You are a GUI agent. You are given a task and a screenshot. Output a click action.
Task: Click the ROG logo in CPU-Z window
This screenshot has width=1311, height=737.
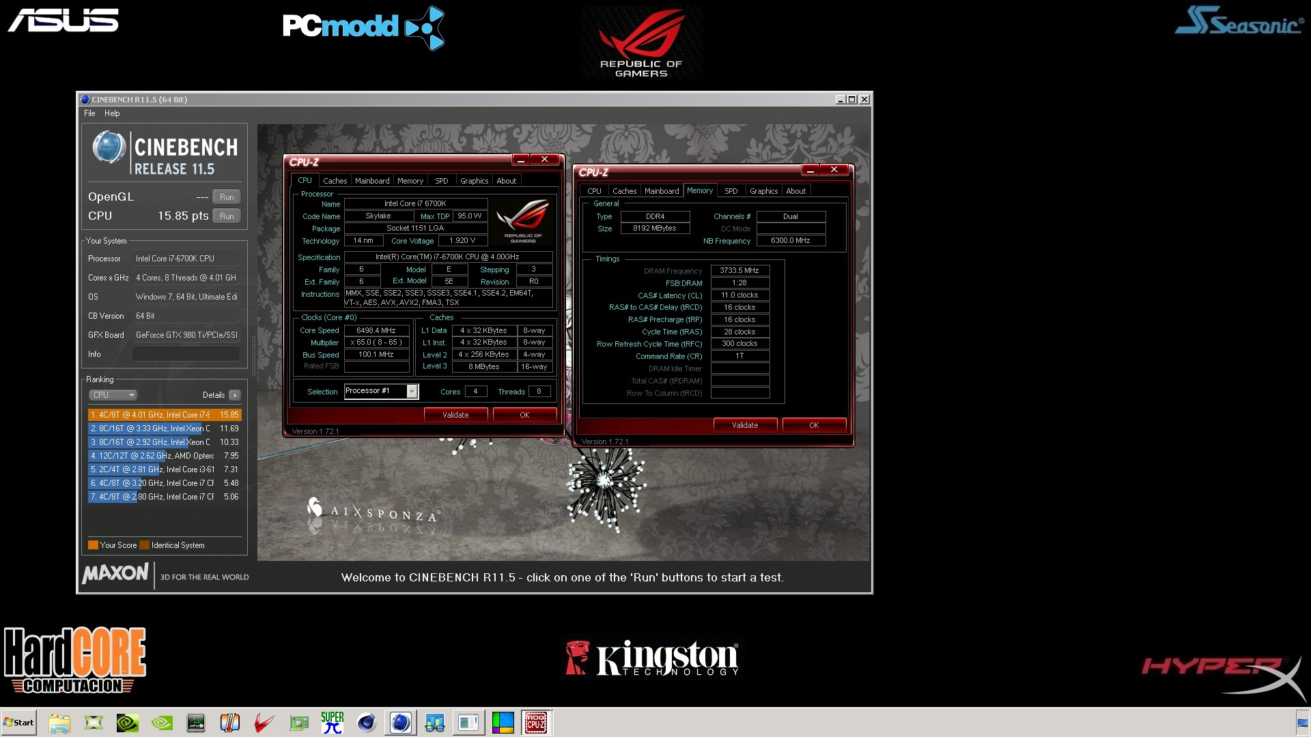coord(523,220)
